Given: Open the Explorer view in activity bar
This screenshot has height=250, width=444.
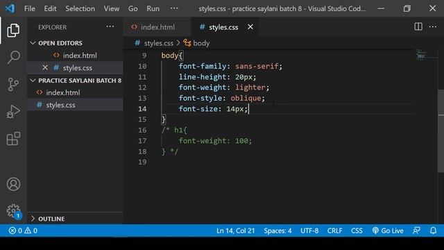Looking at the screenshot, I should pos(13,31).
